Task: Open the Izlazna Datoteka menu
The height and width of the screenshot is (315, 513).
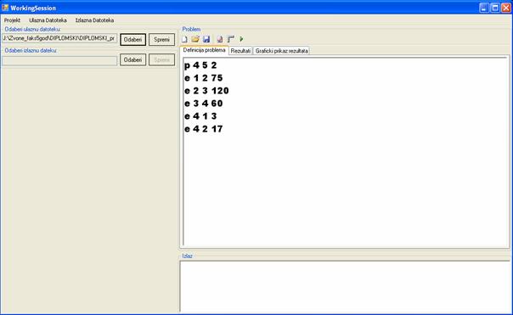Action: point(94,20)
